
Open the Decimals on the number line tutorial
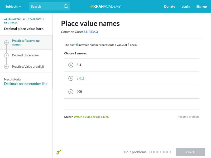point(26,84)
